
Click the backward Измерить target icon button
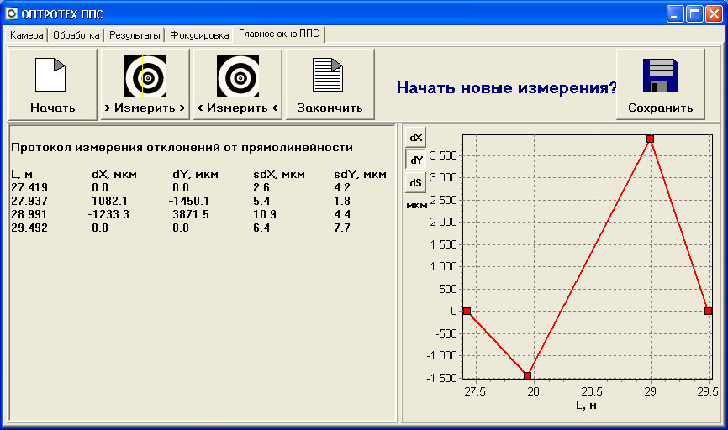pyautogui.click(x=237, y=85)
